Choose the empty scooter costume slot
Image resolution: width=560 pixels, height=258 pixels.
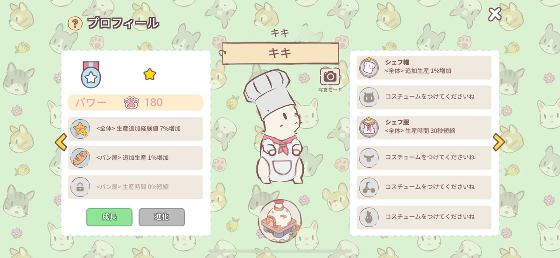coord(424,187)
